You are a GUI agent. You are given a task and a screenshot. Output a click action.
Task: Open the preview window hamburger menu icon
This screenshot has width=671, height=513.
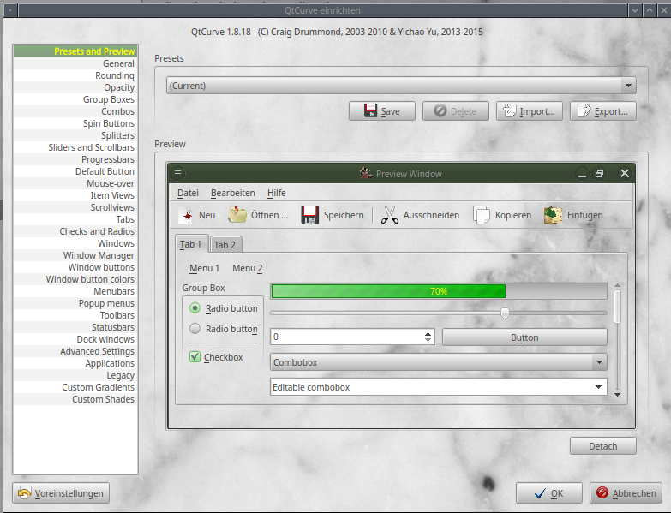pos(178,174)
